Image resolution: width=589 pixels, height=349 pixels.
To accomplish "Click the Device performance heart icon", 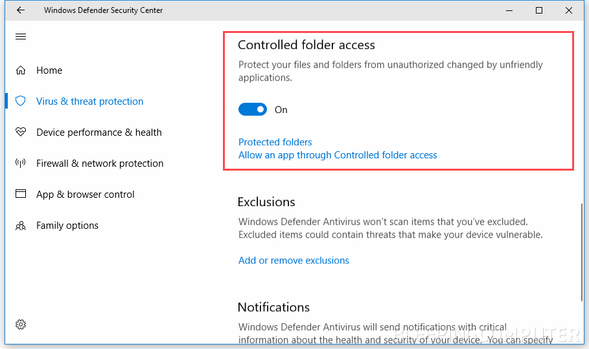I will click(21, 132).
